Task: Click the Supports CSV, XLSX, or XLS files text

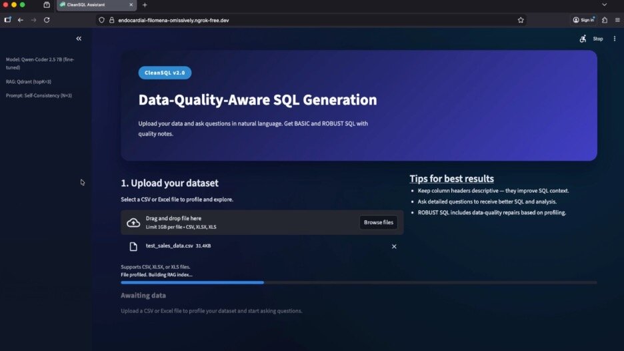Action: (x=155, y=267)
